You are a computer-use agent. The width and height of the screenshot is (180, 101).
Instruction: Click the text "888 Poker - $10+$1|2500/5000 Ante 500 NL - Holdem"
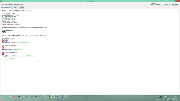click(17, 11)
